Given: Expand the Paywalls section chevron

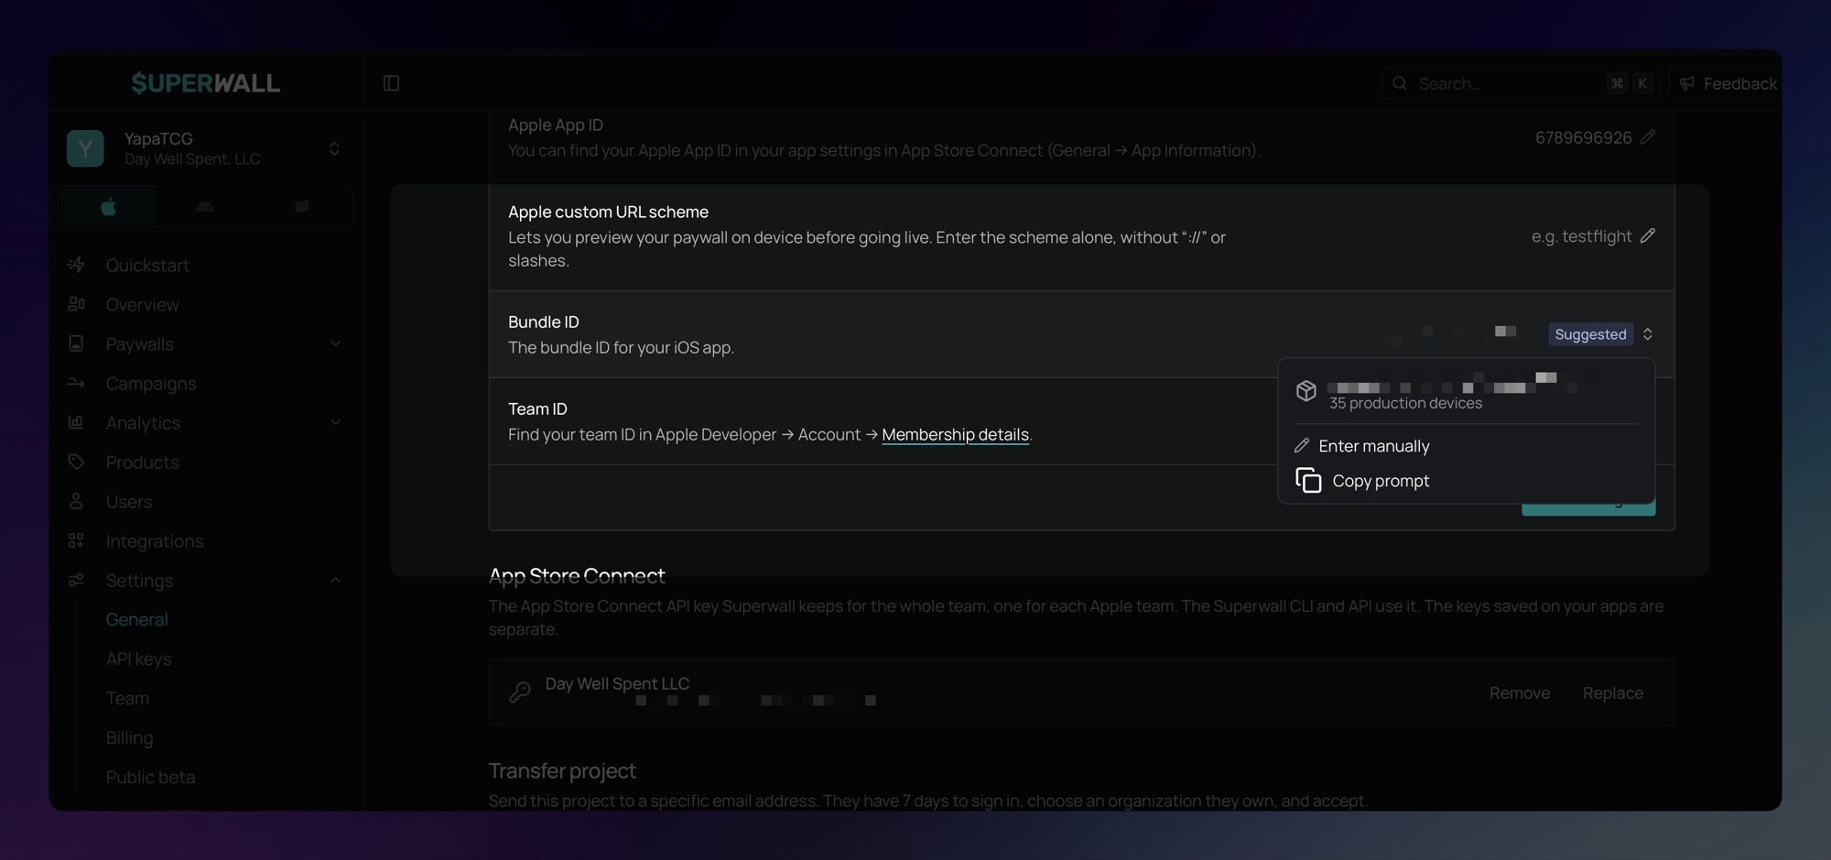Looking at the screenshot, I should [x=335, y=343].
